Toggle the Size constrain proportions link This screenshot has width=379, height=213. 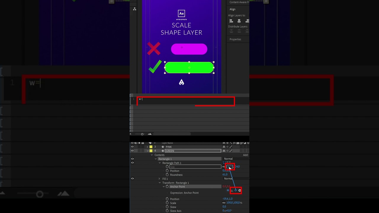(224, 167)
